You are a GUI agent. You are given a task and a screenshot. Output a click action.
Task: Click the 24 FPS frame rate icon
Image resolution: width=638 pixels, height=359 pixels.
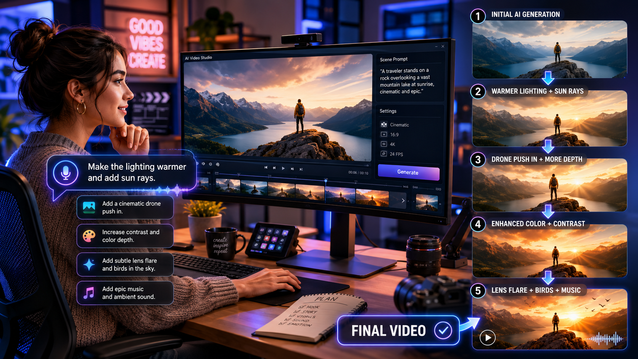pyautogui.click(x=384, y=154)
